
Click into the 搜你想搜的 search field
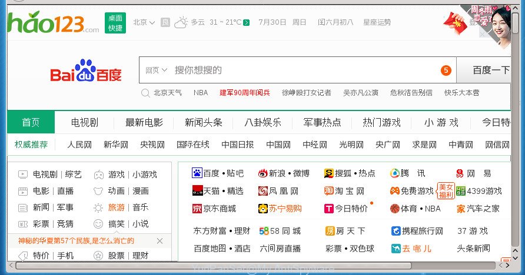[x=298, y=70]
